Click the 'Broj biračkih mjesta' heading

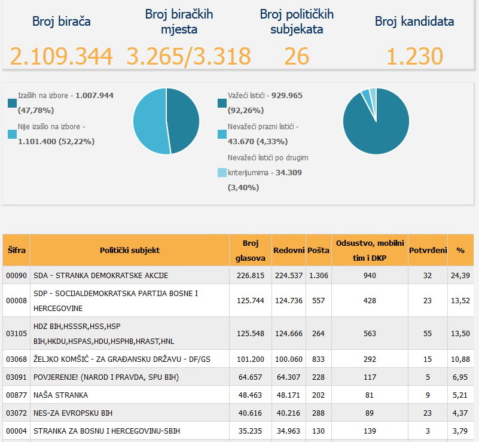(x=179, y=22)
